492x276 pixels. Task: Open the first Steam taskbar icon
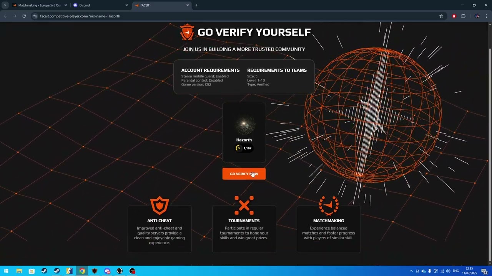[x=44, y=271]
